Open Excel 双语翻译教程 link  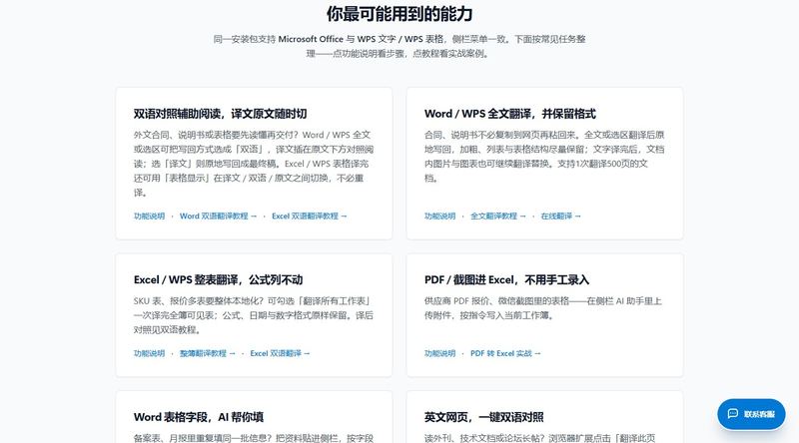click(x=310, y=216)
